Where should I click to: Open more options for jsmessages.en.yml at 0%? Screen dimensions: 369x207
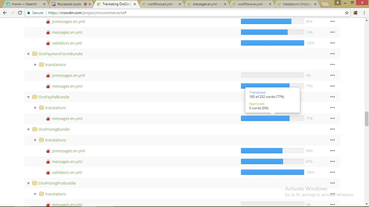[332, 75]
